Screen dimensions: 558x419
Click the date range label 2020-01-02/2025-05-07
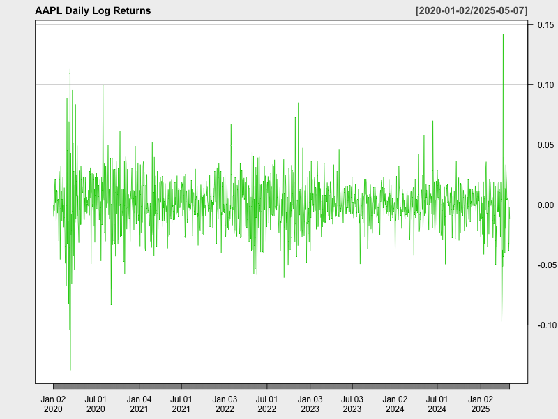click(x=472, y=10)
